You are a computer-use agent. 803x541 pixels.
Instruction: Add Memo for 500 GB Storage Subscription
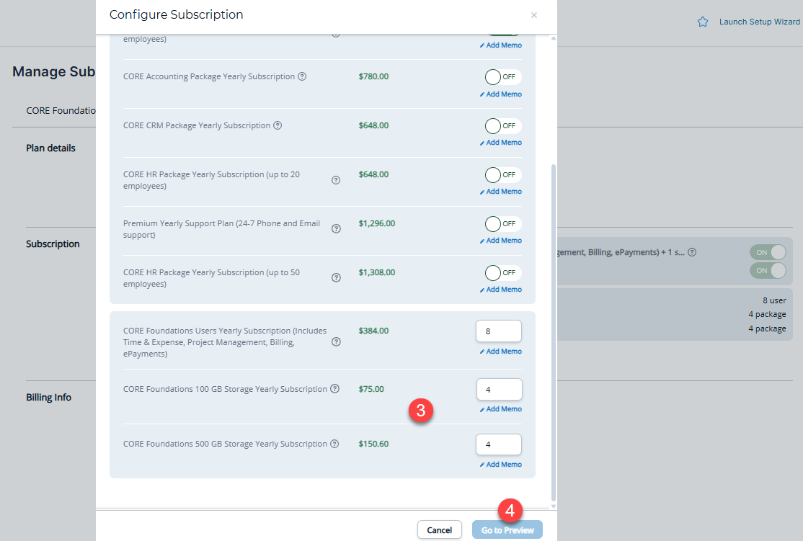coord(501,464)
